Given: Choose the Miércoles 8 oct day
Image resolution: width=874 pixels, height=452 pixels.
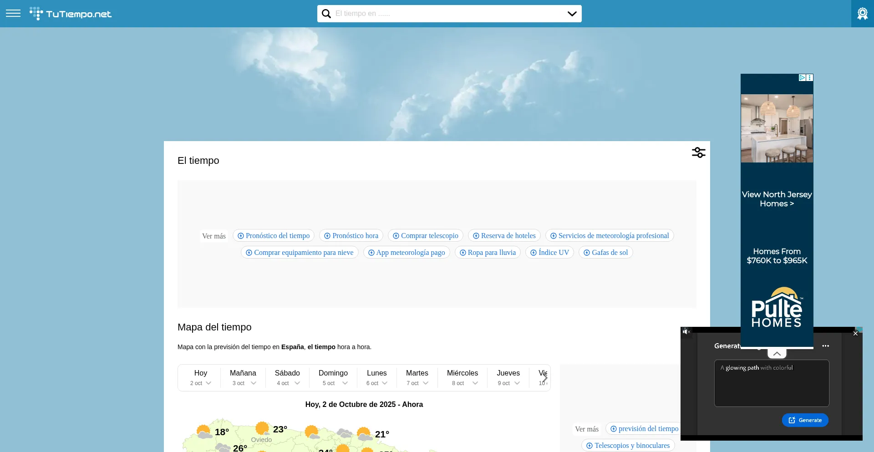Looking at the screenshot, I should coord(462,377).
